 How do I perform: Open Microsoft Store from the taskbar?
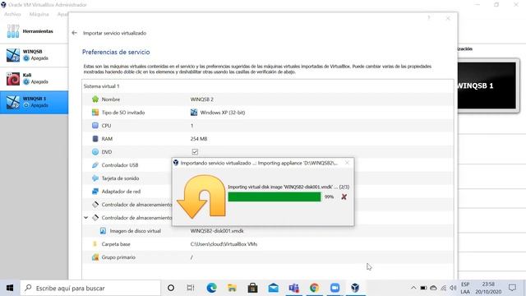[252, 288]
